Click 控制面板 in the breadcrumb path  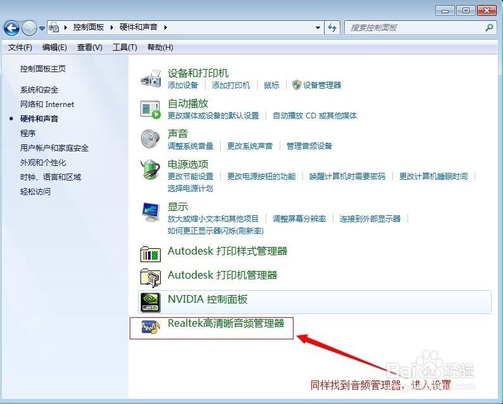click(89, 27)
